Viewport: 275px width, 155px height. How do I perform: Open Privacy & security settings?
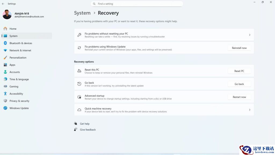(x=19, y=101)
